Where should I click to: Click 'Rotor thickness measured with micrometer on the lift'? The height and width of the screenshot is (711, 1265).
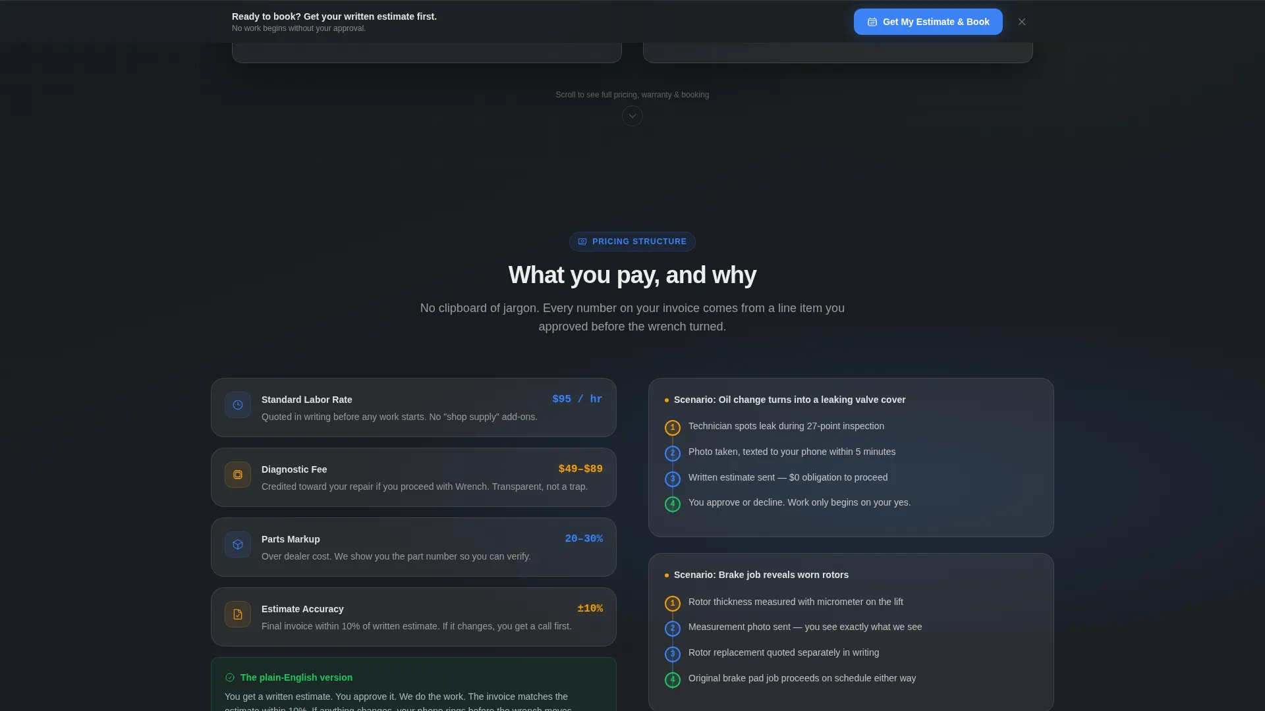coord(796,602)
